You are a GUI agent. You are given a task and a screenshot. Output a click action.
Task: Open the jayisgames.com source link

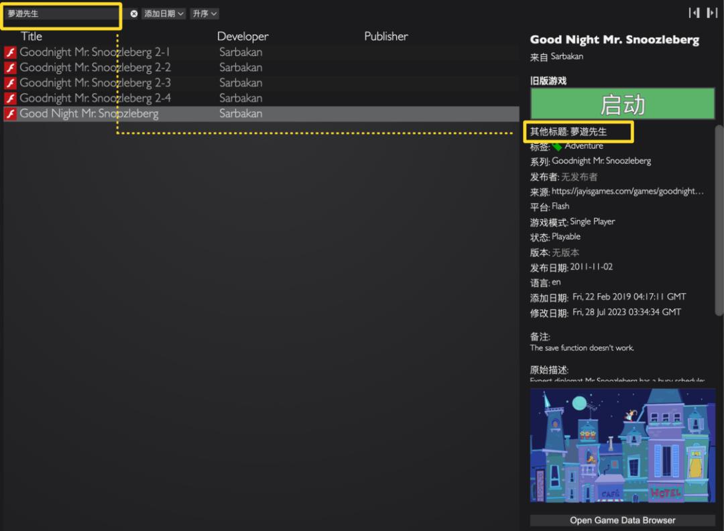(627, 191)
